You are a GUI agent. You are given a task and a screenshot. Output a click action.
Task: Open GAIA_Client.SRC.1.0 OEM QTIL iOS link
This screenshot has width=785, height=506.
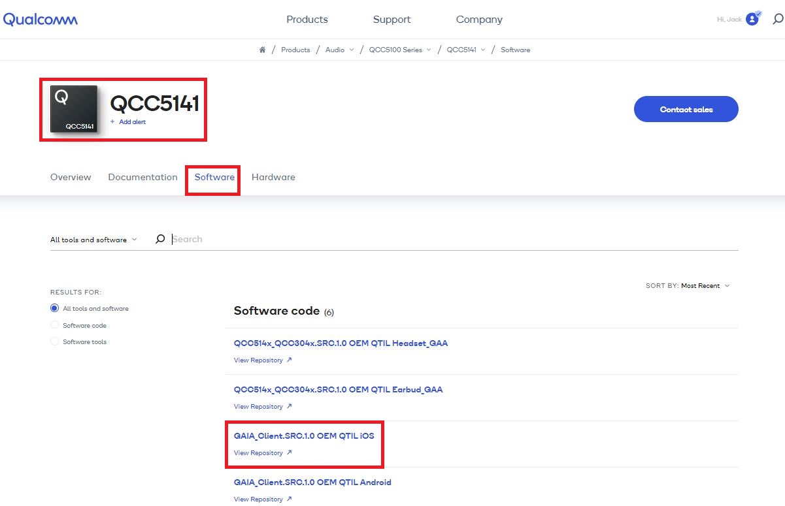304,435
